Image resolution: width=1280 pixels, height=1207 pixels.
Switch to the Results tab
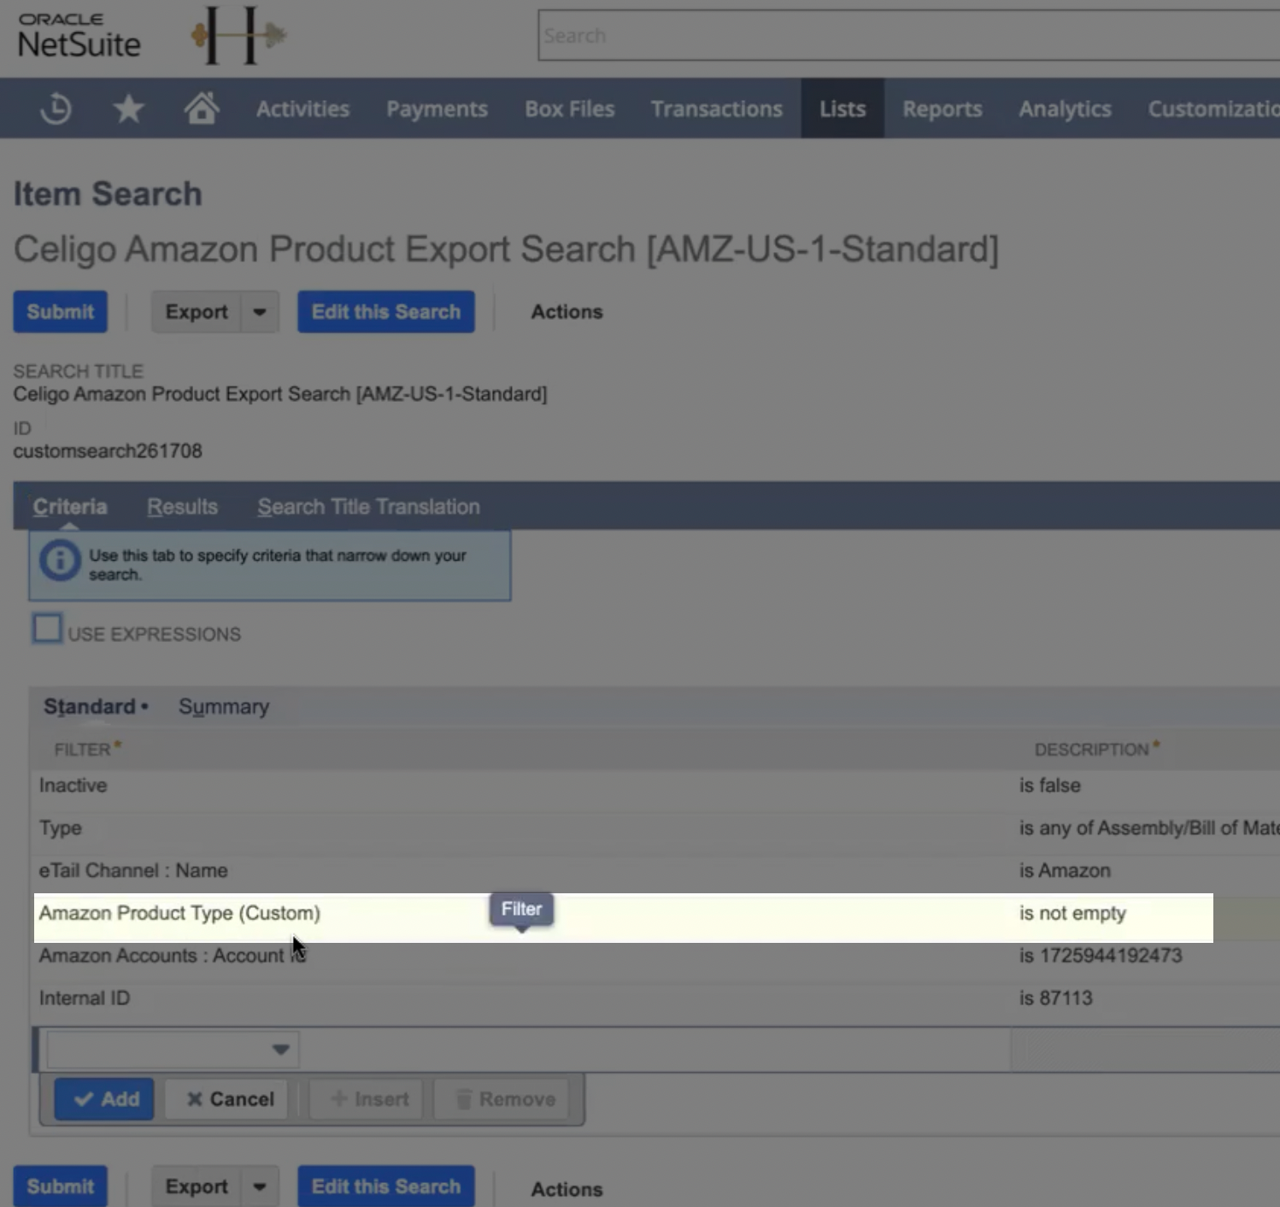point(182,507)
